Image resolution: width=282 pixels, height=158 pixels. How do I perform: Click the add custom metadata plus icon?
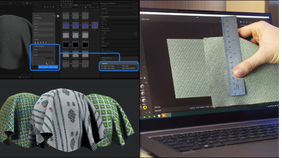coord(46,63)
